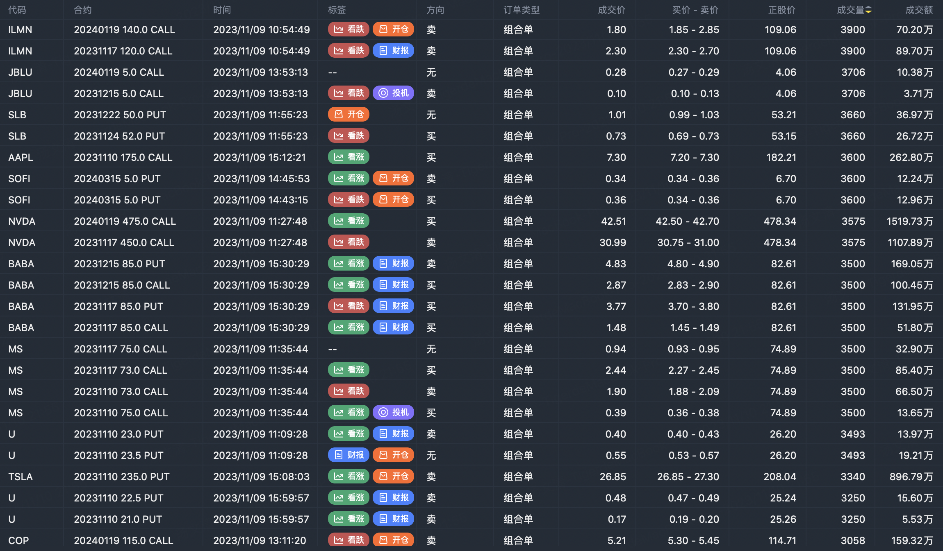This screenshot has width=943, height=551.
Task: Select contract 20240119 475.0 CALL
Action: (x=125, y=221)
